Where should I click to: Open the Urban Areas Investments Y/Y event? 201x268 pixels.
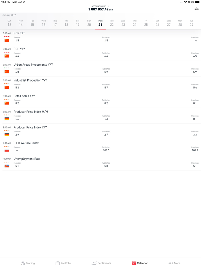(x=33, y=64)
